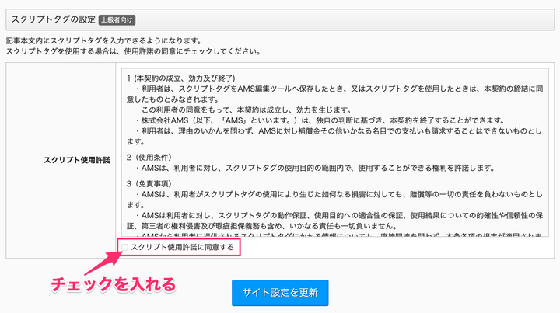Click the スクリプト使用許諾 row label
This screenshot has height=313, width=560.
tap(77, 160)
